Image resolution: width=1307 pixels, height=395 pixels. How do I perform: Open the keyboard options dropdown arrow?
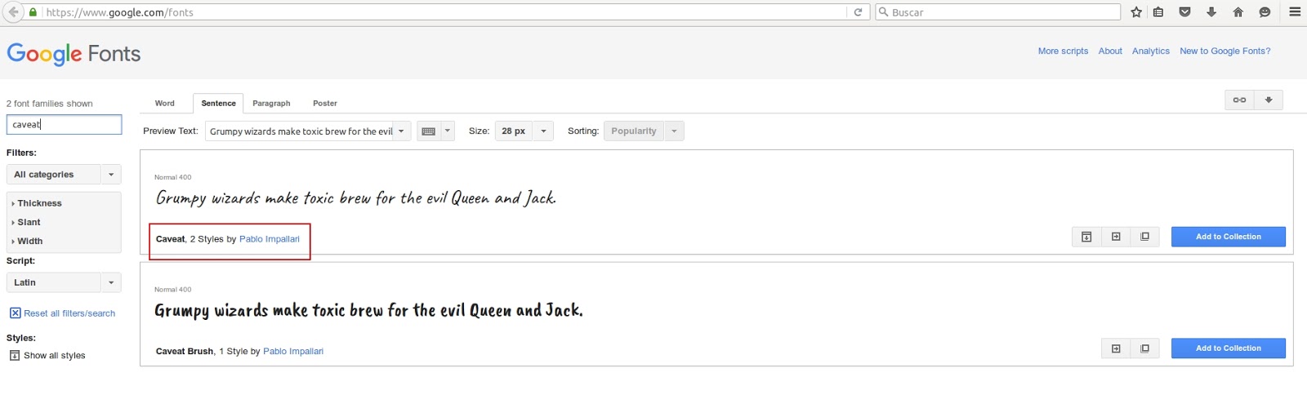point(448,131)
